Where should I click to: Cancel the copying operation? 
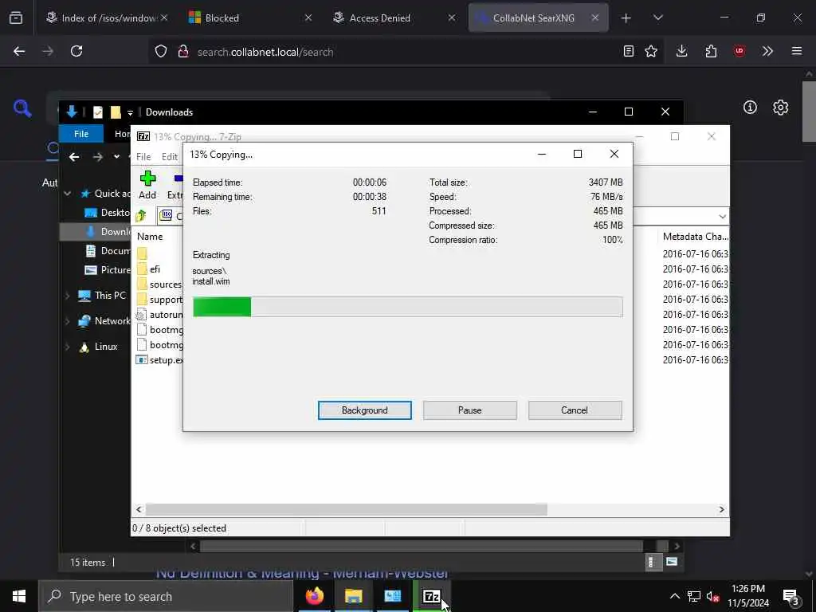pyautogui.click(x=575, y=410)
